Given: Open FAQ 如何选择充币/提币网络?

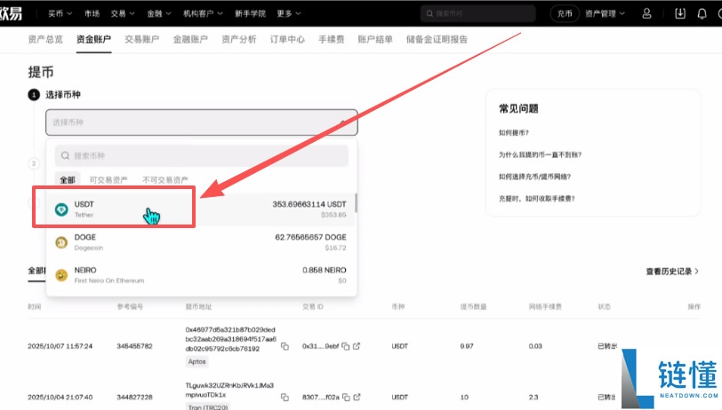Looking at the screenshot, I should click(x=535, y=177).
